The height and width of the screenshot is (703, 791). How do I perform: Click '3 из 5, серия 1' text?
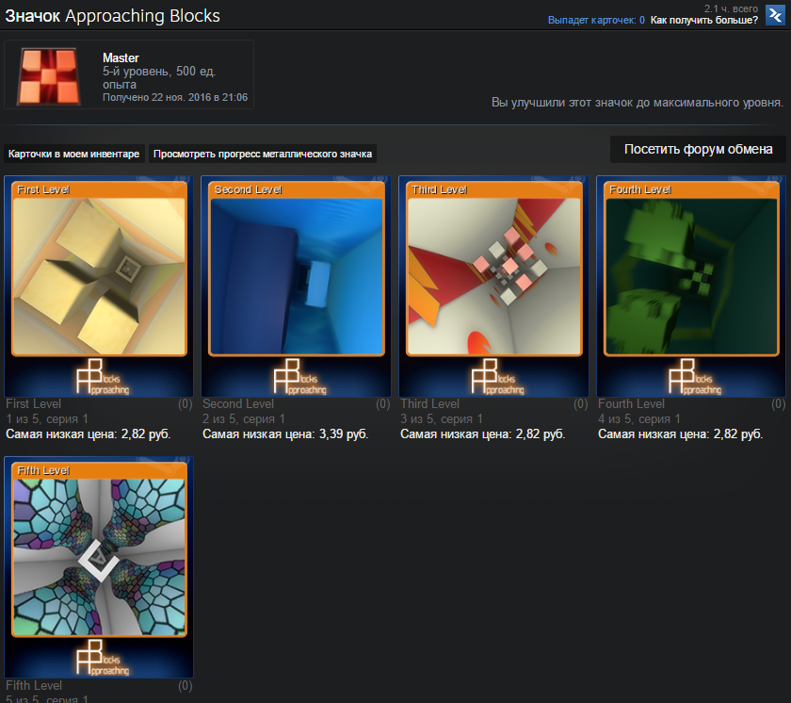tap(442, 418)
